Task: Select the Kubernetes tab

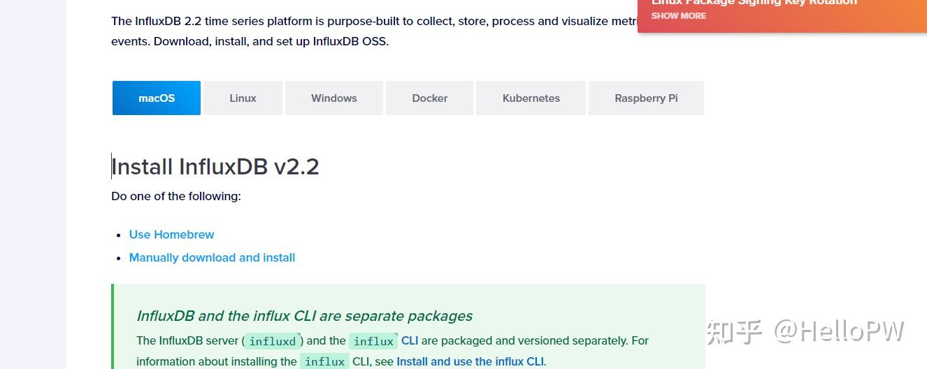Action: [531, 98]
